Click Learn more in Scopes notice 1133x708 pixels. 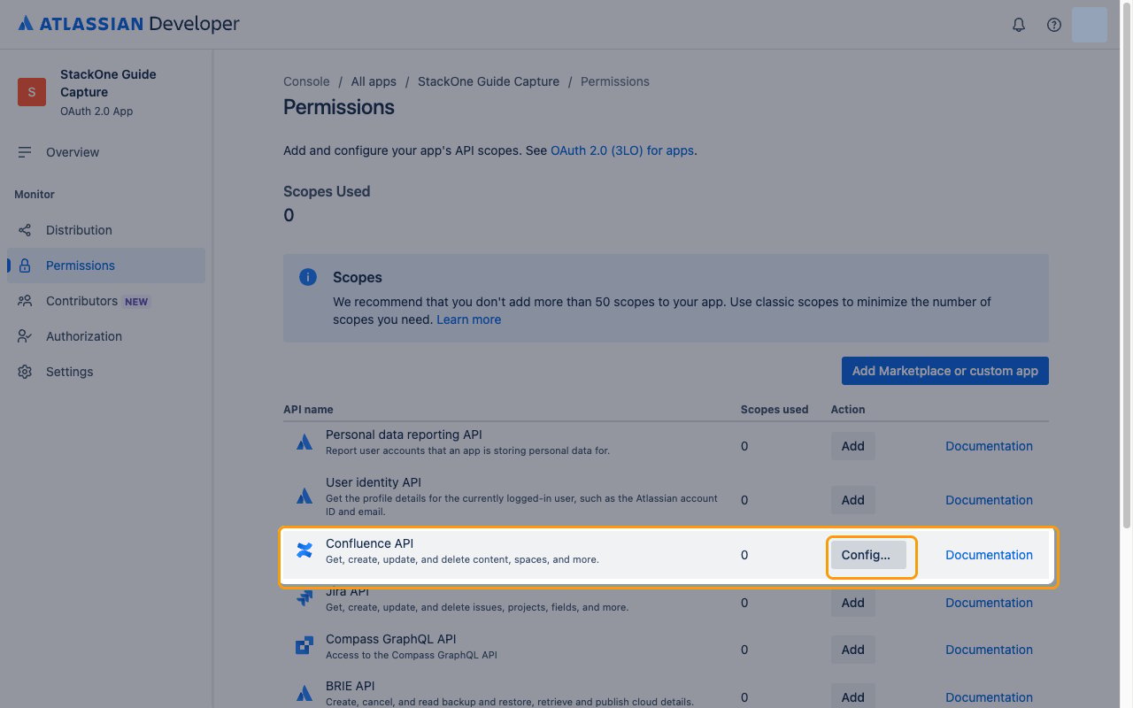pyautogui.click(x=468, y=319)
